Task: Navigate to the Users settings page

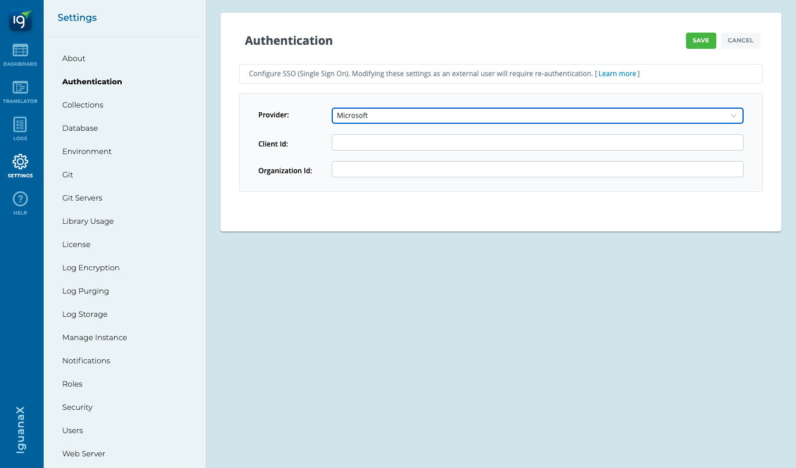Action: 73,431
